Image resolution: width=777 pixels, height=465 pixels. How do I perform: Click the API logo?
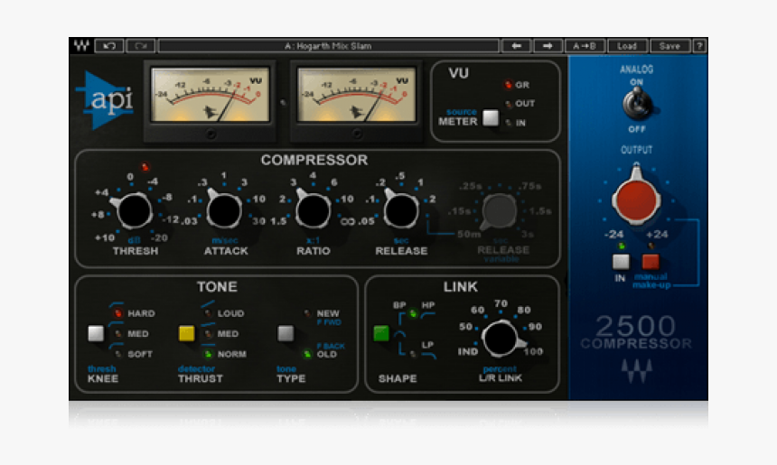point(107,100)
